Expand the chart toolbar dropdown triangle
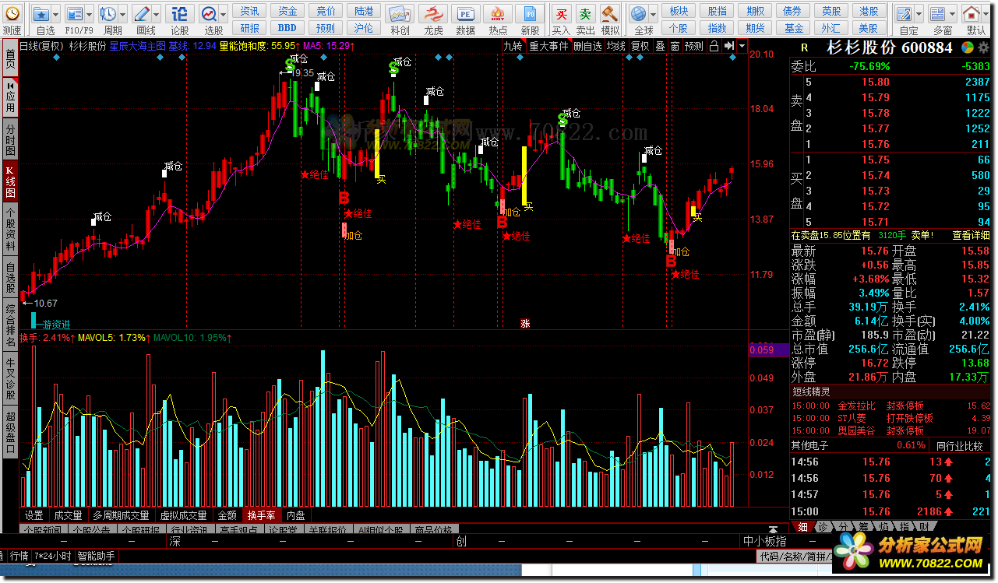The width and height of the screenshot is (998, 583). (x=740, y=46)
